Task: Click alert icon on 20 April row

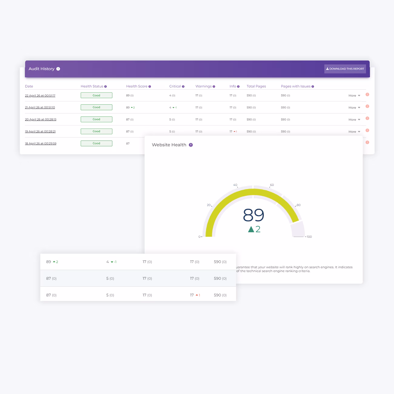Action: pyautogui.click(x=367, y=119)
